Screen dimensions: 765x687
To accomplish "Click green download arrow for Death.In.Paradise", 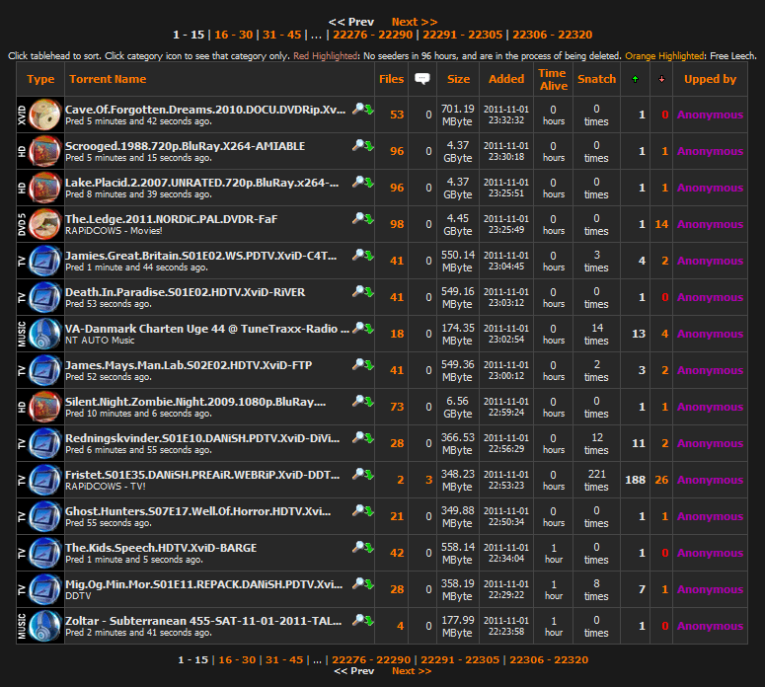I will 369,293.
